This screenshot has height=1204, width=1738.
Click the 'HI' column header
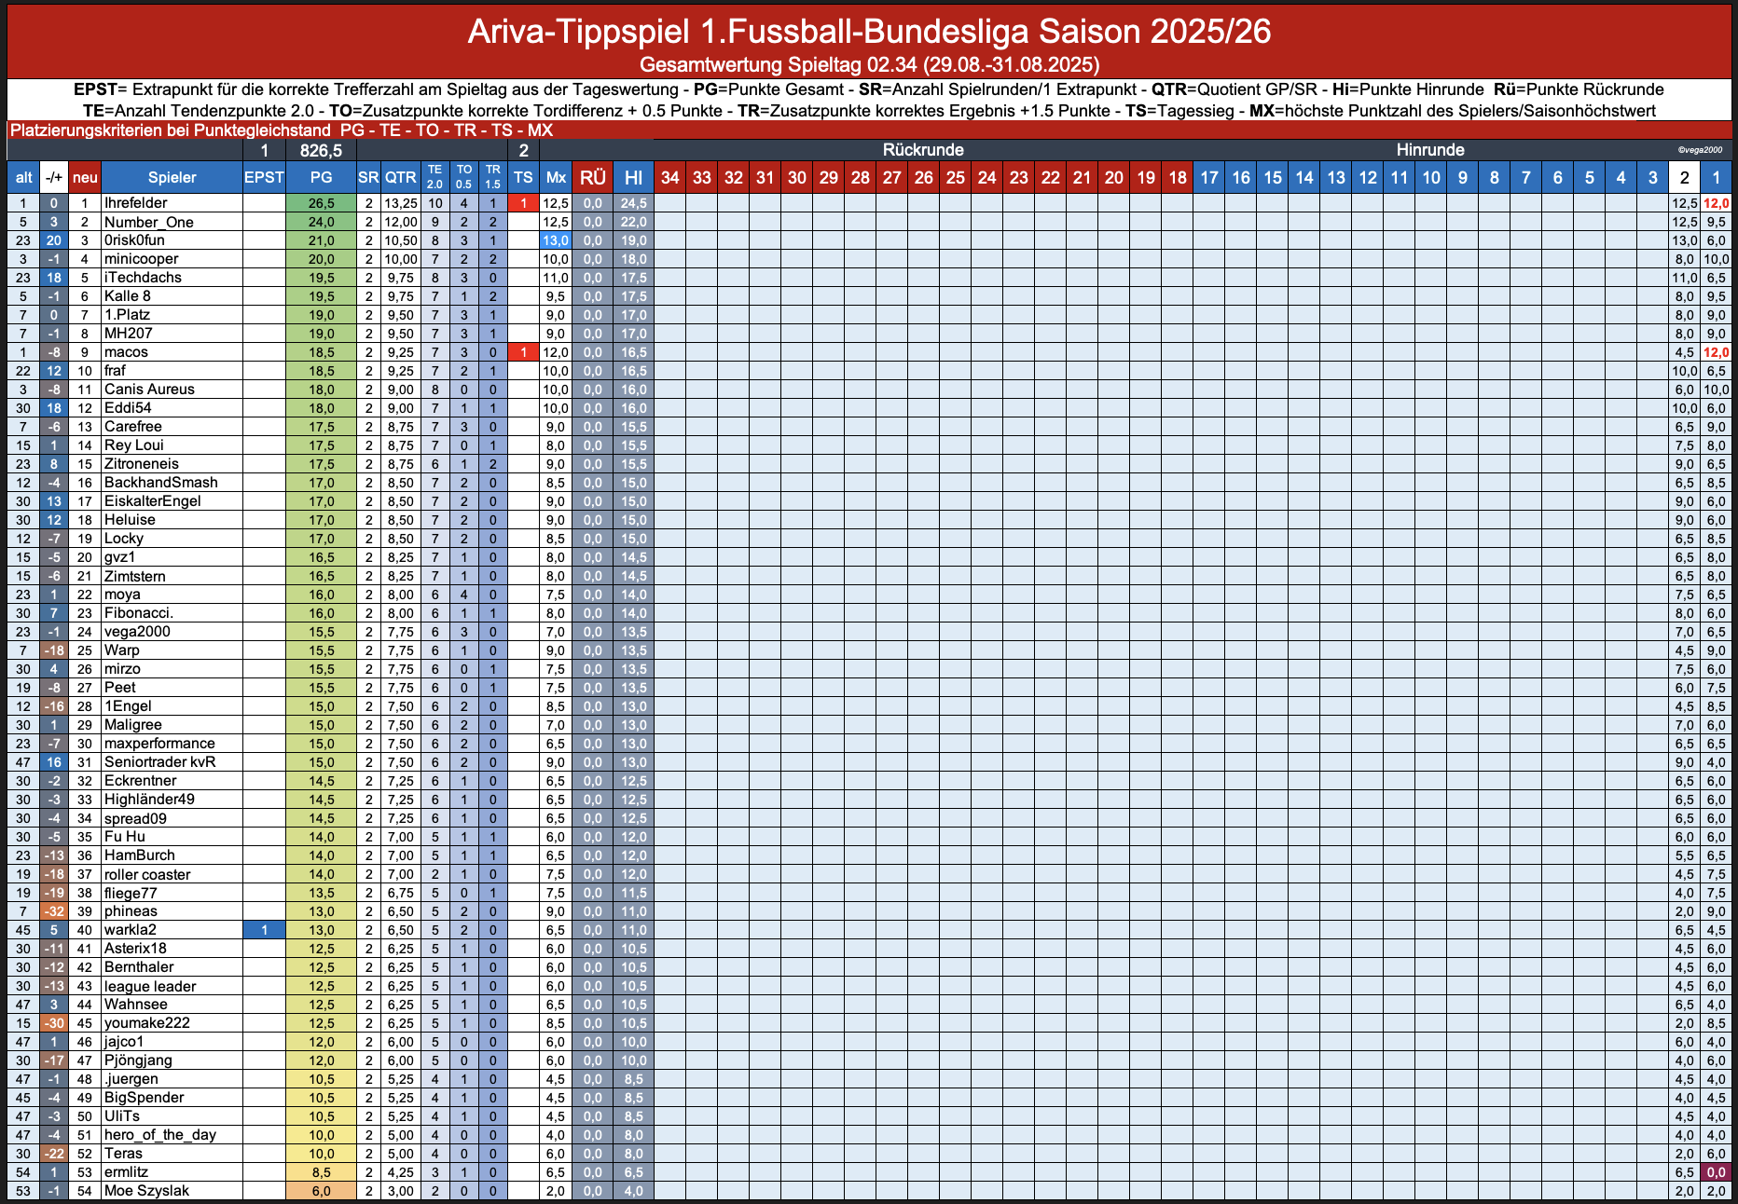click(633, 177)
